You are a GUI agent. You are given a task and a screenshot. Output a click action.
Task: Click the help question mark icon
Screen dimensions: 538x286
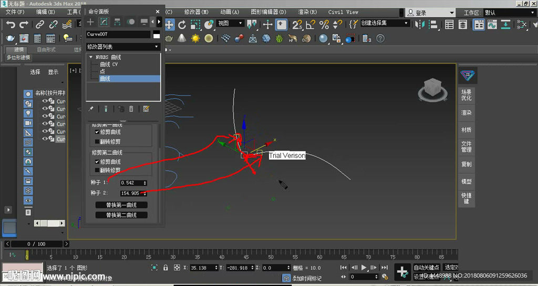[x=380, y=38]
